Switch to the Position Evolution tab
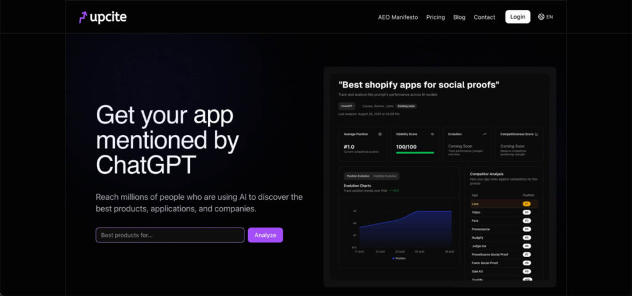Screen dimensions: 632x296 tap(358, 176)
